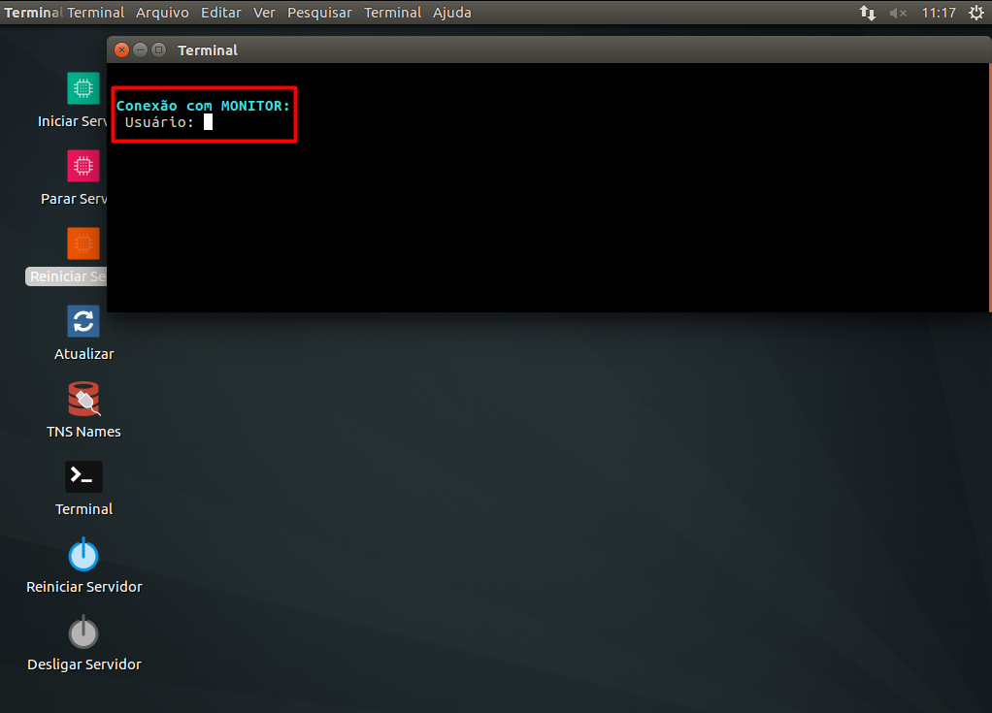Select the pink Parar Serviço icon
Image resolution: width=992 pixels, height=713 pixels.
click(x=83, y=166)
